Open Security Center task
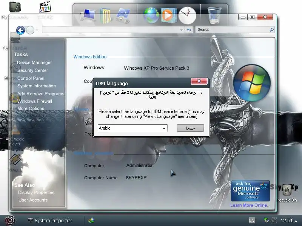The height and width of the screenshot is (226, 302). coord(32,70)
